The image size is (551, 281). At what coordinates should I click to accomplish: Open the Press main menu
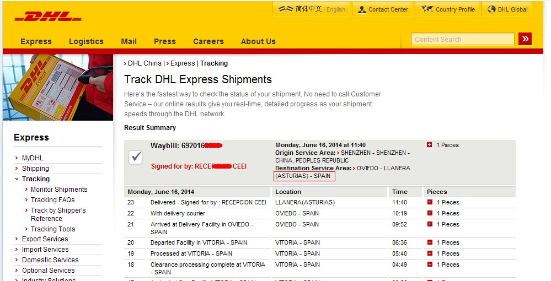[165, 41]
